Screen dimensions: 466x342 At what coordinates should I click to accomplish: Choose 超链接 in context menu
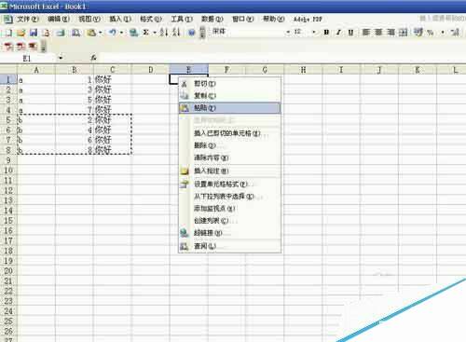pos(230,233)
